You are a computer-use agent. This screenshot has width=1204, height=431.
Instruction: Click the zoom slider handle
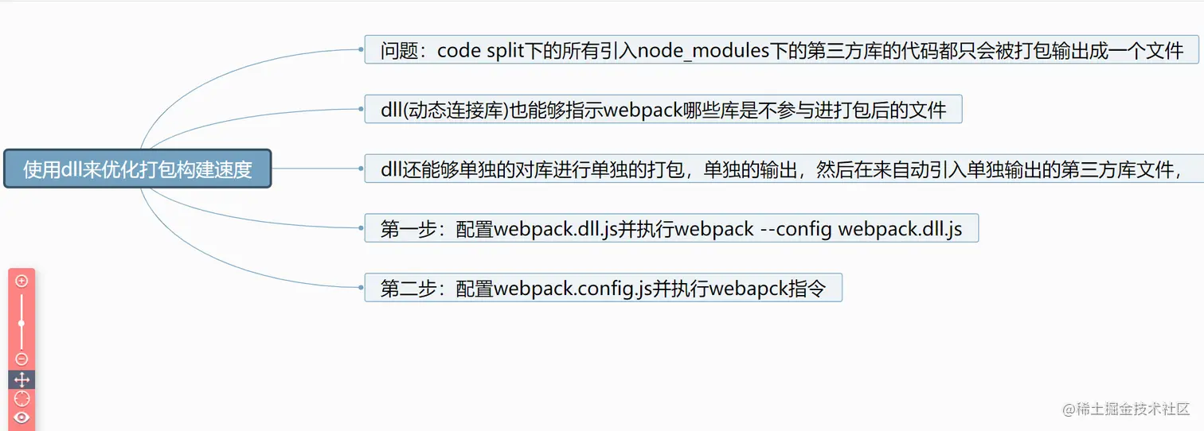[21, 324]
